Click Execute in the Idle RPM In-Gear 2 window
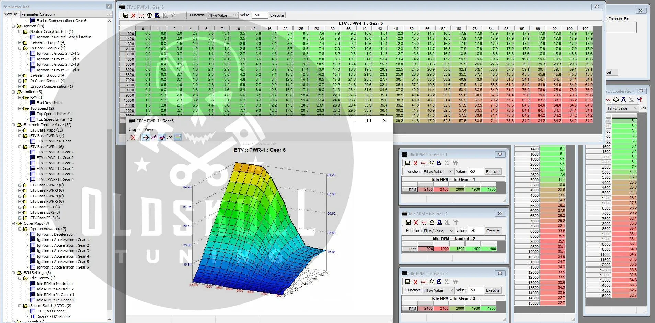The height and width of the screenshot is (323, 655). (x=493, y=290)
